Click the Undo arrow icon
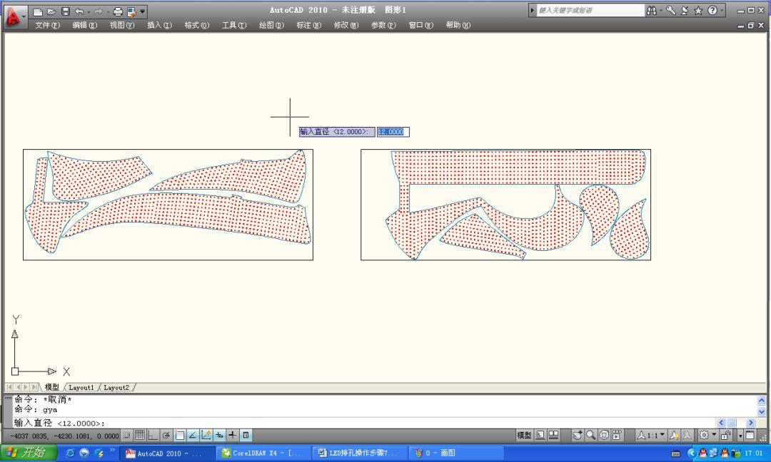The width and height of the screenshot is (771, 462). [x=79, y=11]
